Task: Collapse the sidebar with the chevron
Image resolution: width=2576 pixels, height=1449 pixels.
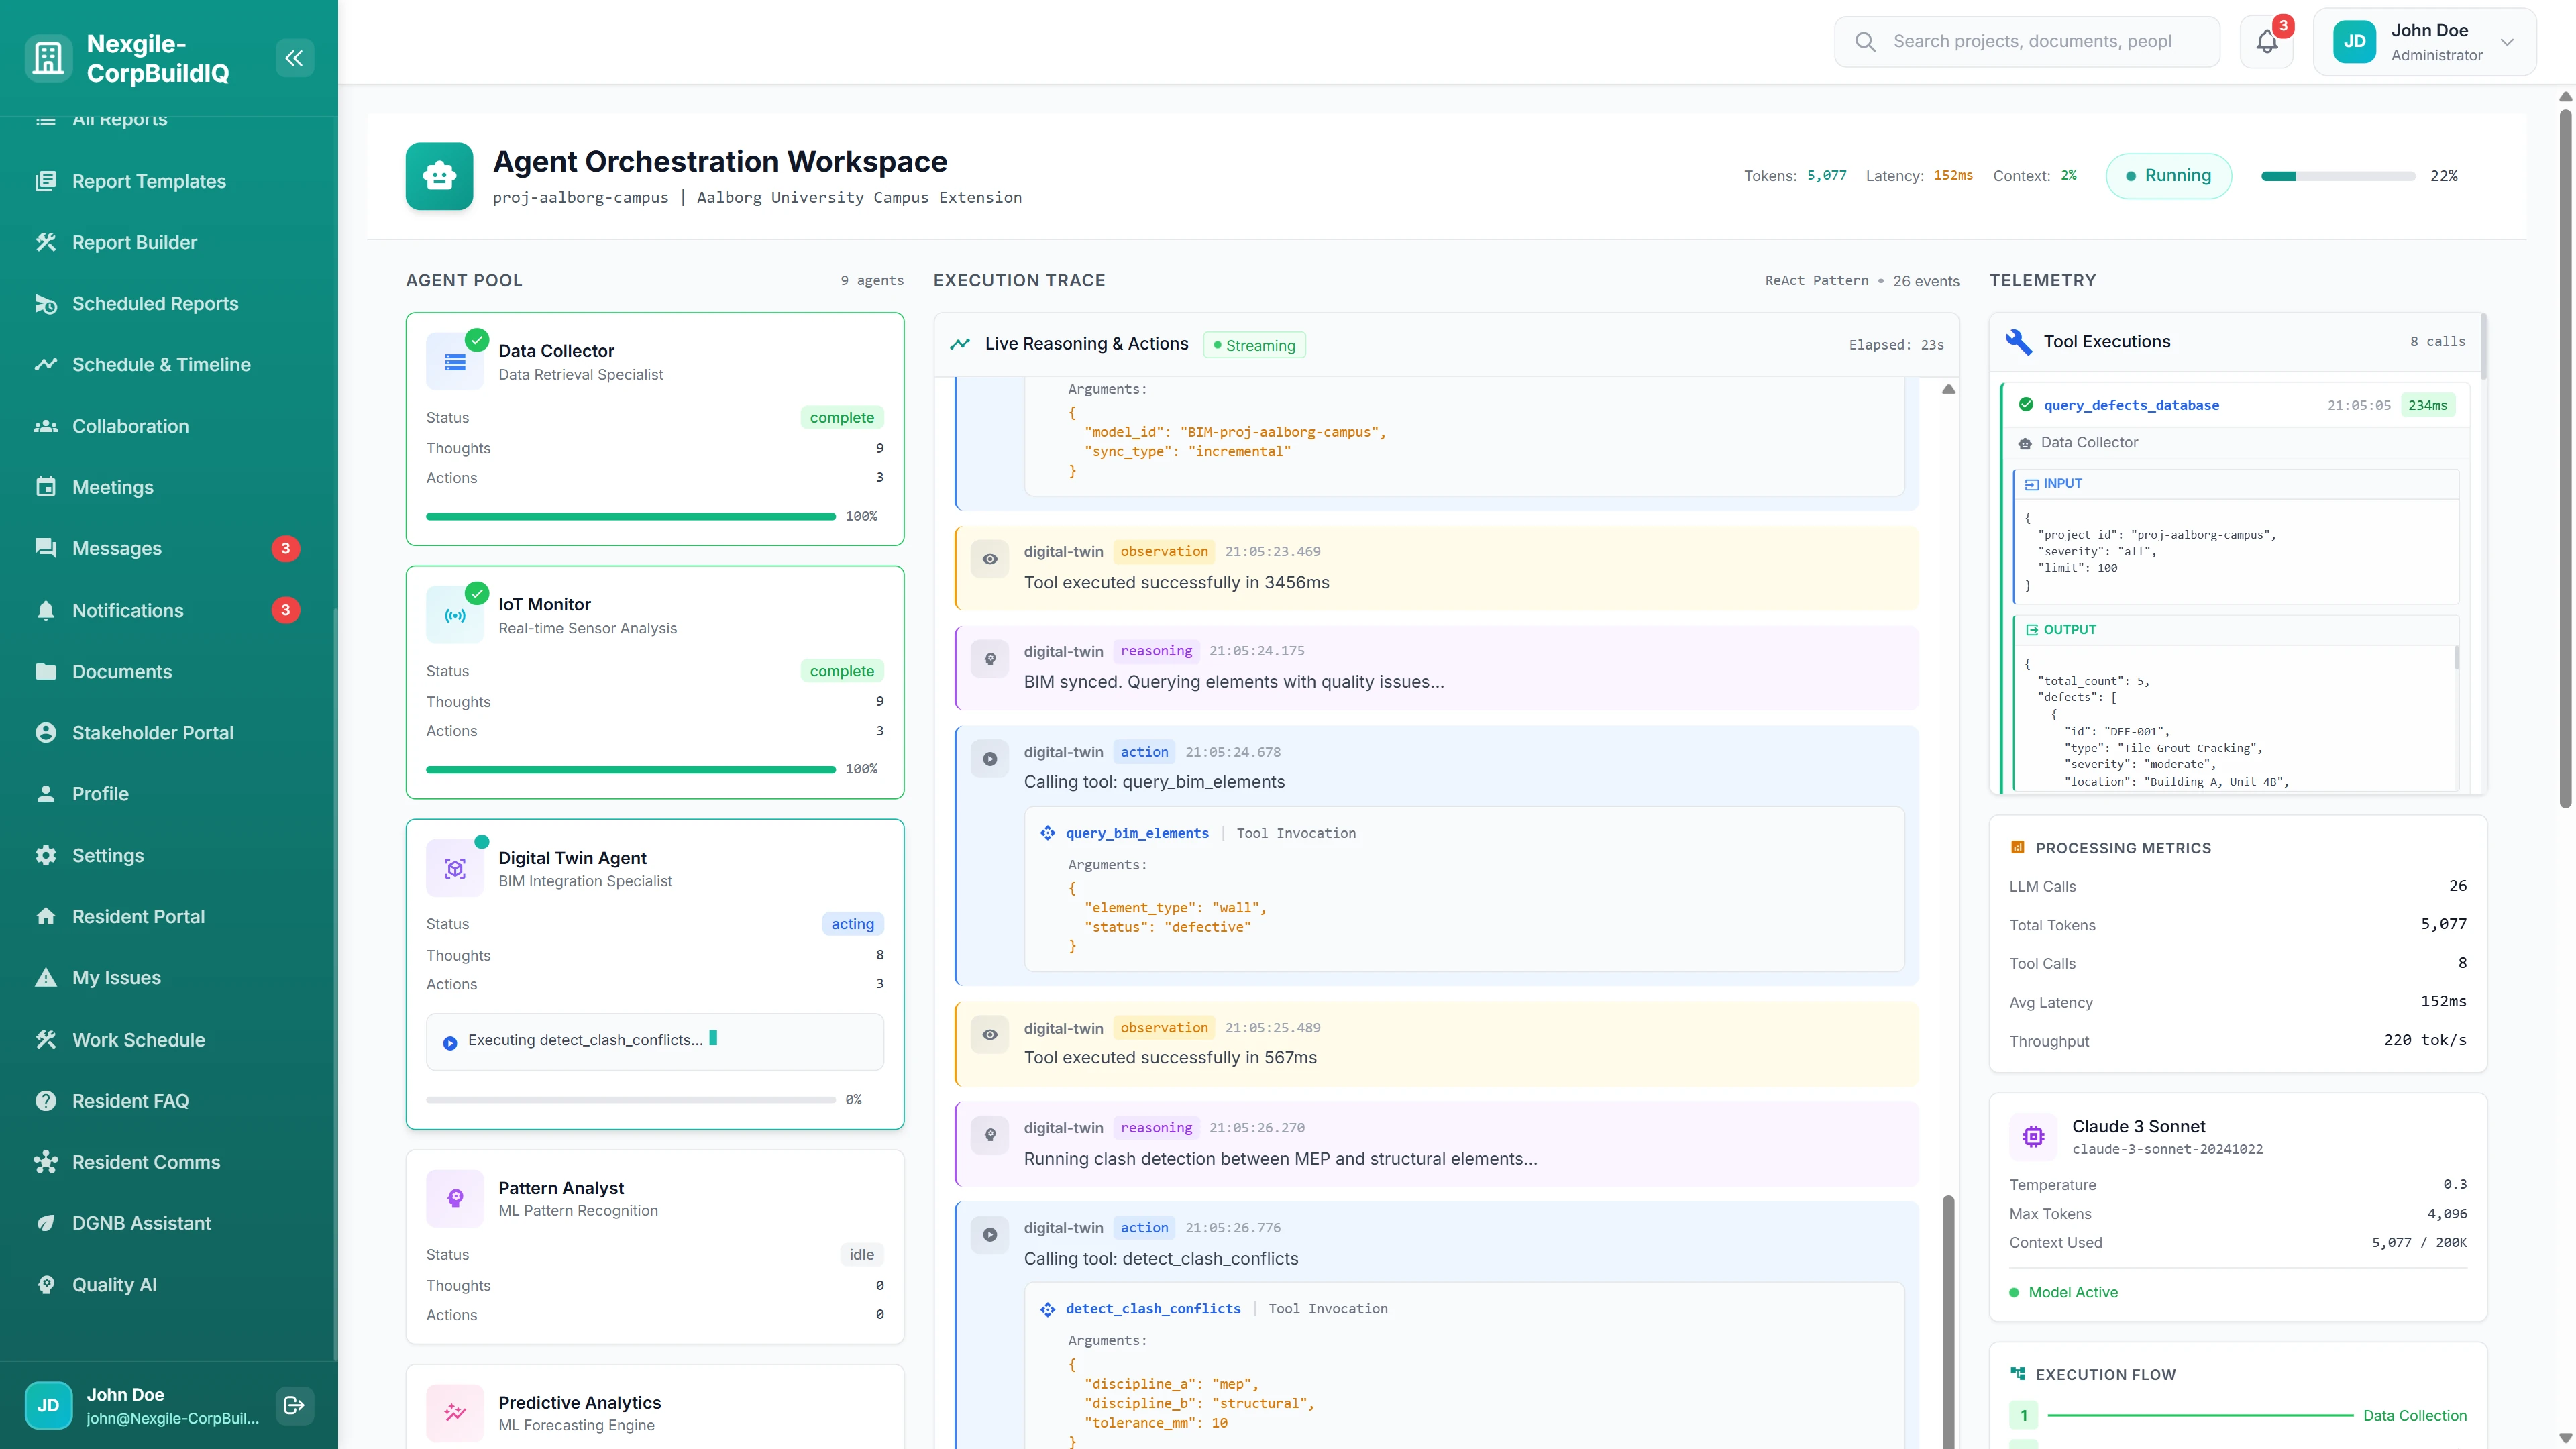Action: 294,57
